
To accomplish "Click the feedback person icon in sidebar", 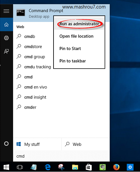I will pos(6,51).
